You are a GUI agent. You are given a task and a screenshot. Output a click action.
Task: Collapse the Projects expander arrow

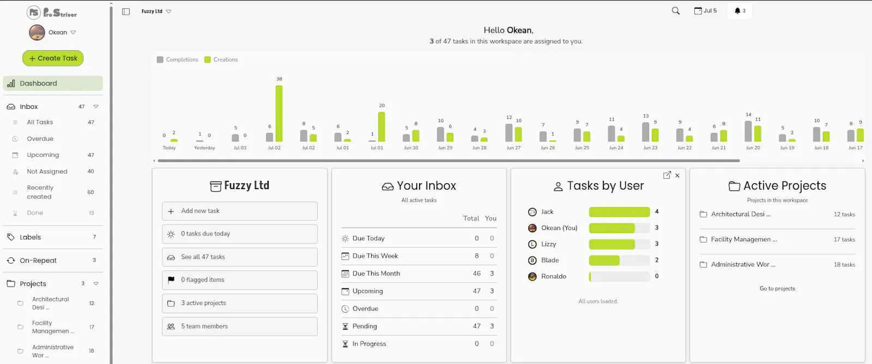point(96,283)
